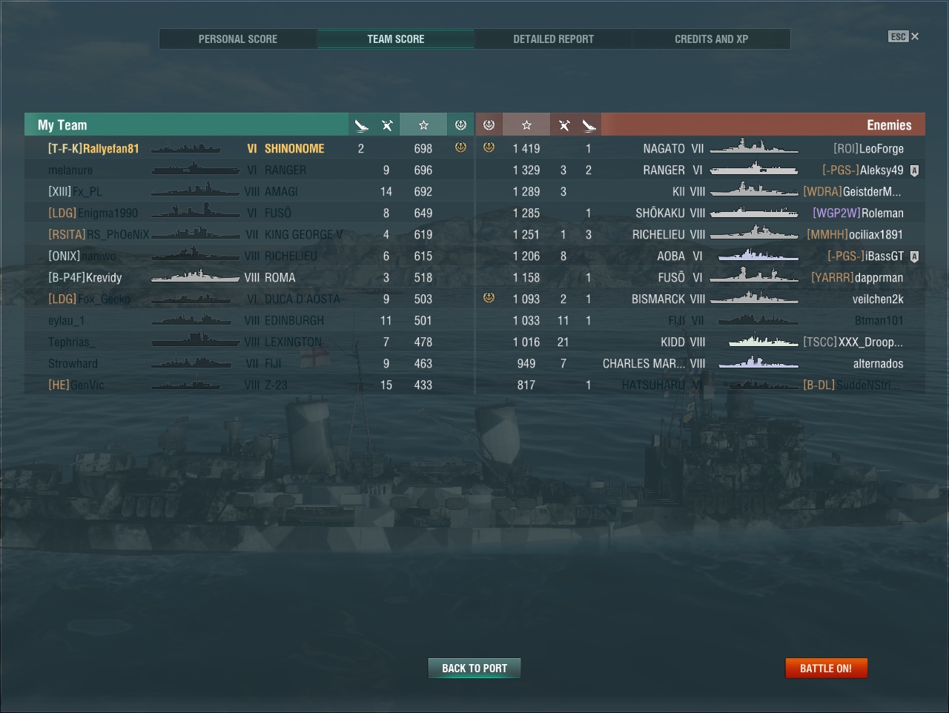Close the results screen with ESC button

click(904, 36)
